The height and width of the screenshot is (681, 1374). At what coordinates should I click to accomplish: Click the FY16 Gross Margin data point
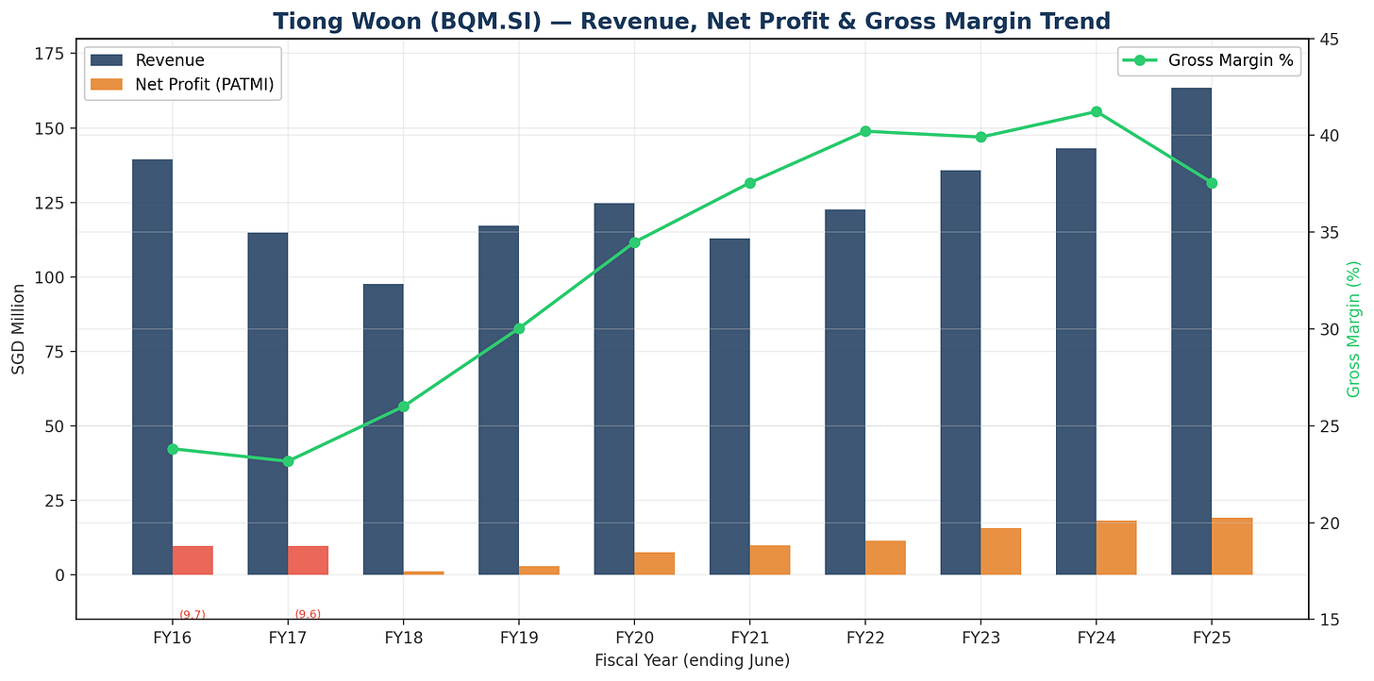pos(173,449)
